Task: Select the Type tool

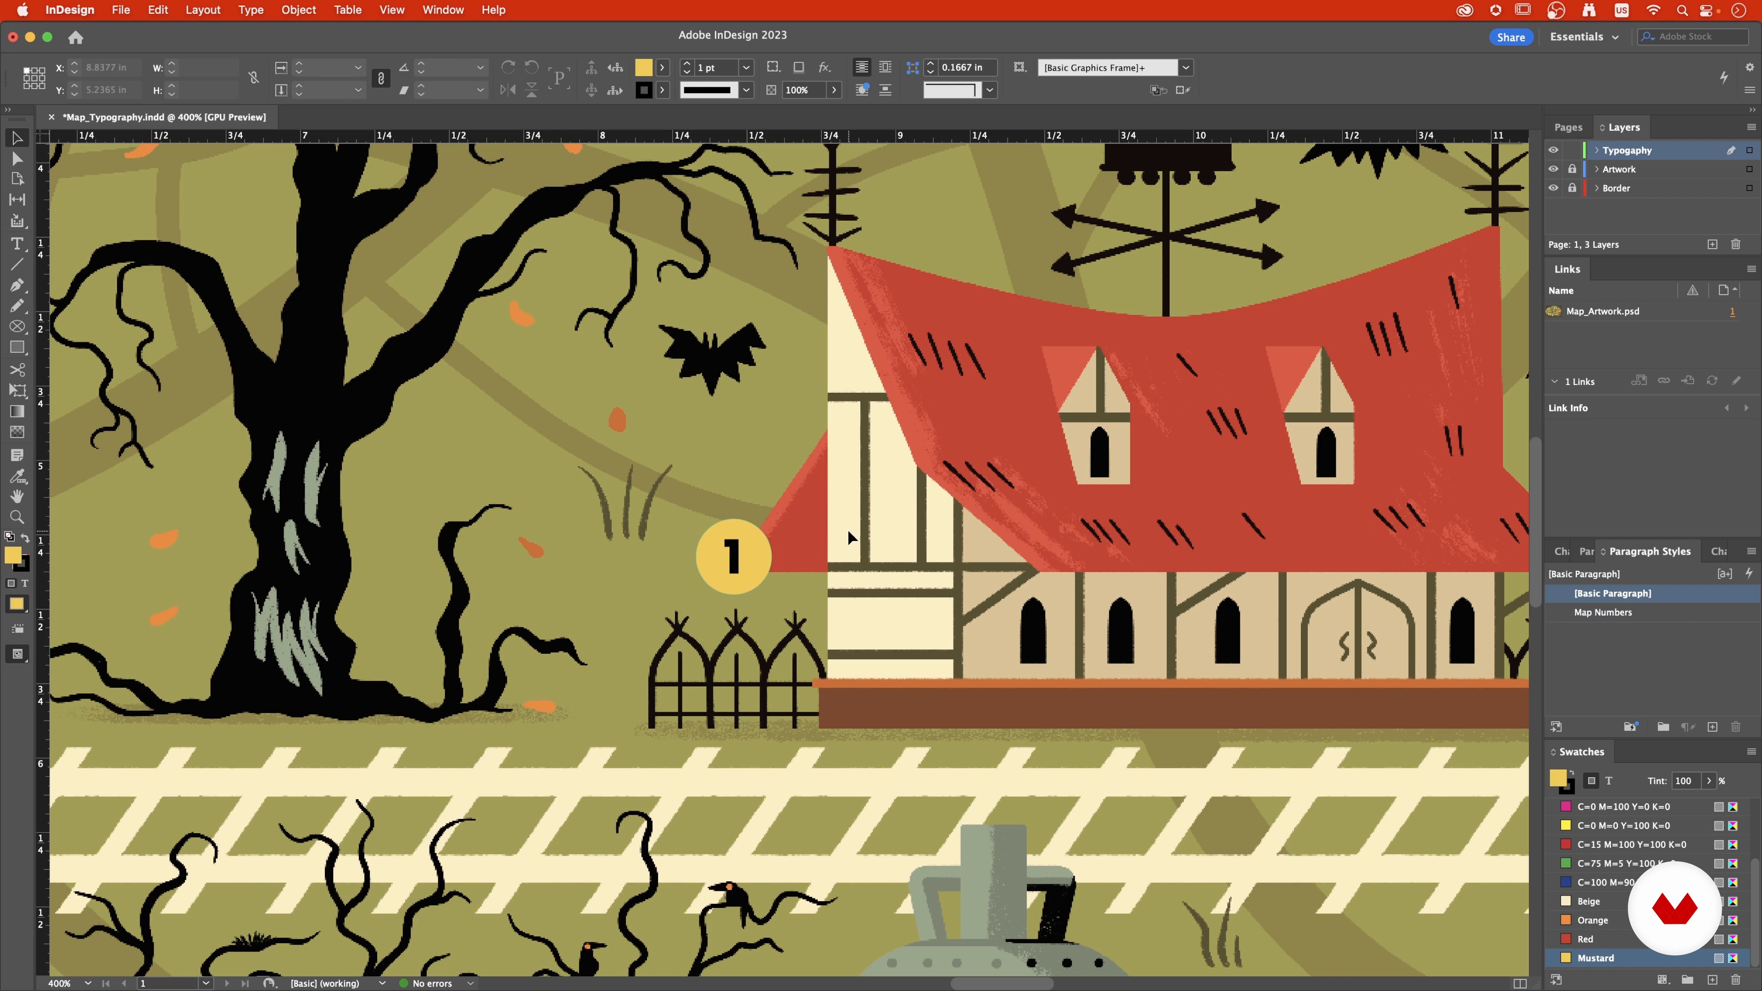Action: coord(17,244)
